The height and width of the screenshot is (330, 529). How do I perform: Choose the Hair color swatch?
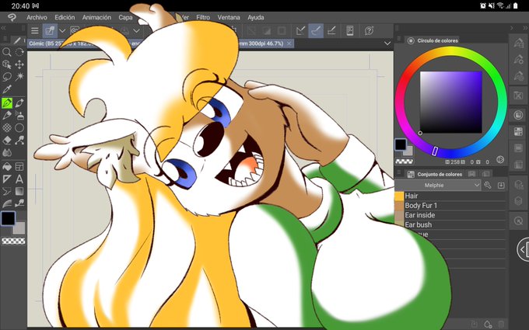pyautogui.click(x=399, y=196)
